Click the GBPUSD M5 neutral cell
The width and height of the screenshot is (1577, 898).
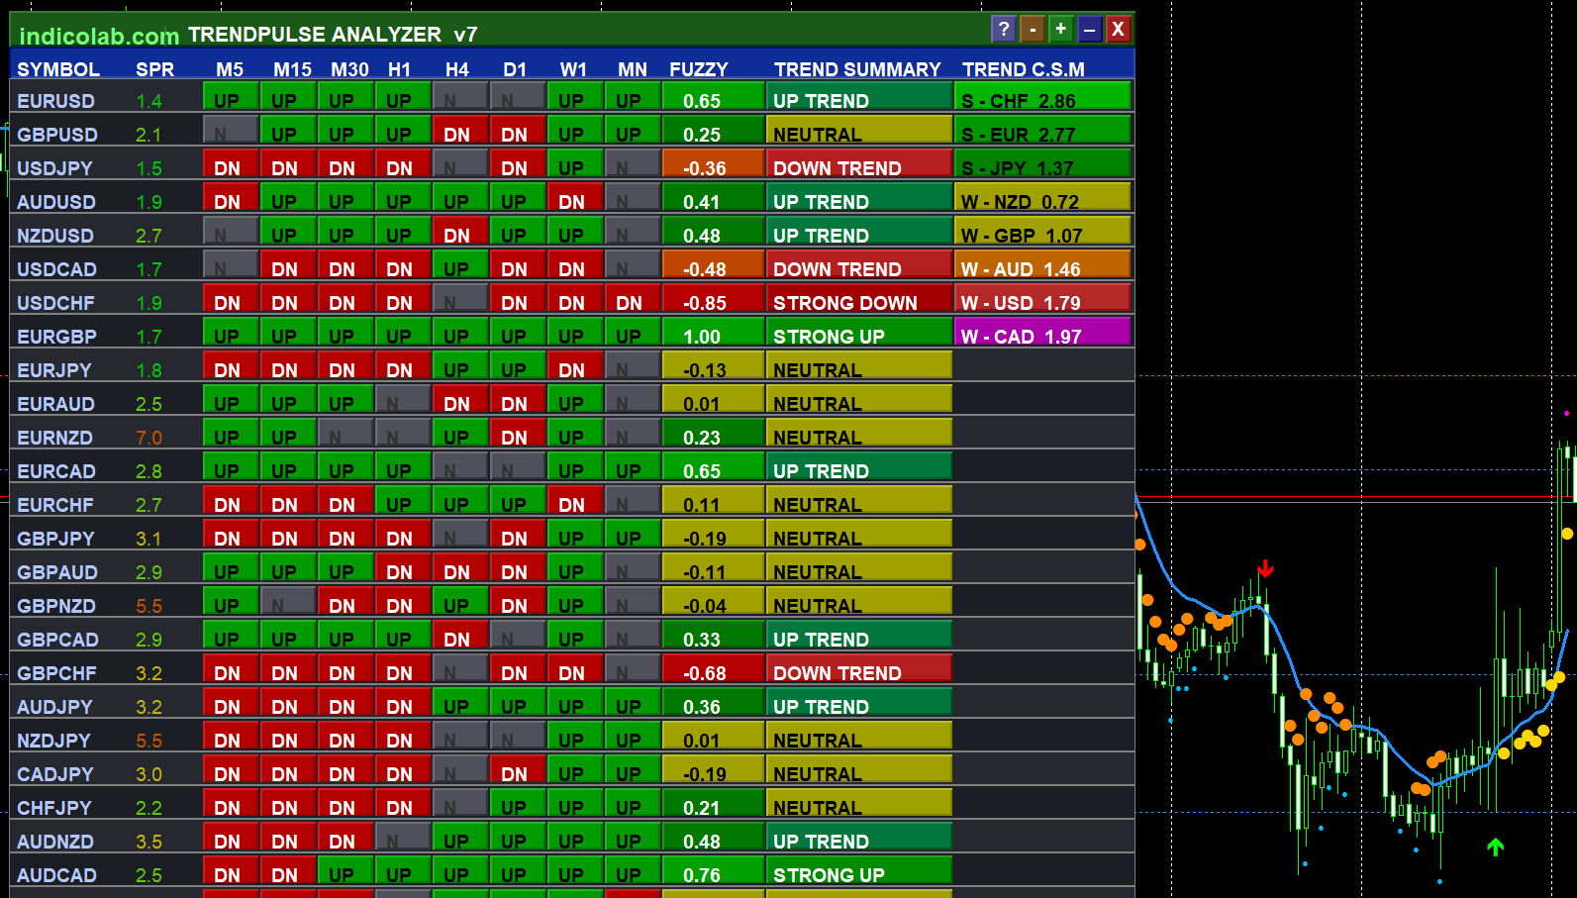[x=230, y=131]
